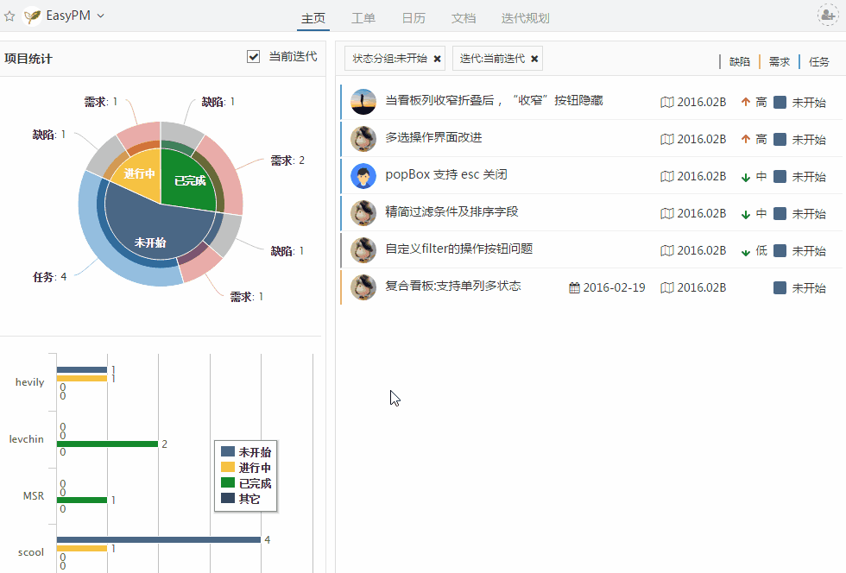Click calendar icon beside 2016-02-19

point(575,287)
